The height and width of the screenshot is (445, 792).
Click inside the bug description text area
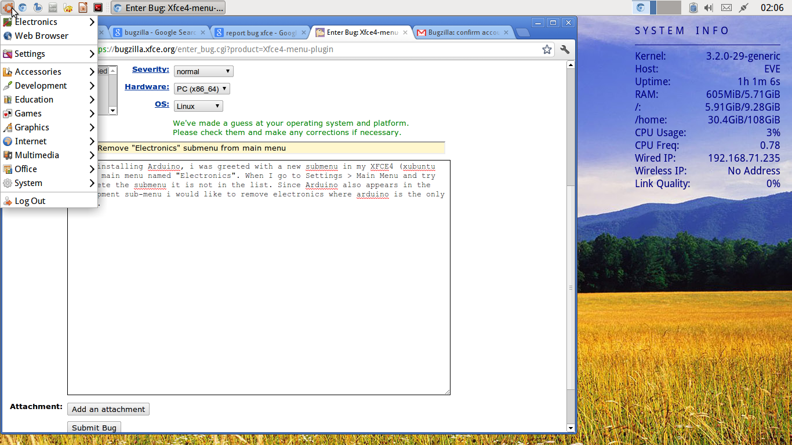[259, 290]
